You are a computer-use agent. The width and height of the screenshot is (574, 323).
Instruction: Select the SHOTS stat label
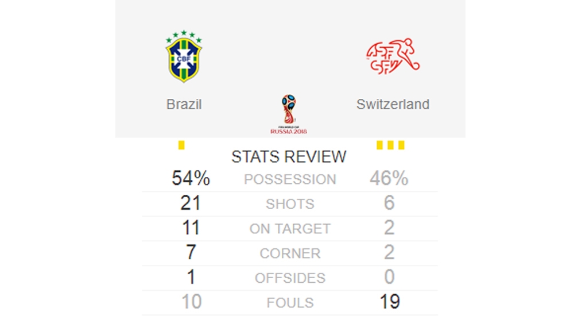click(290, 204)
